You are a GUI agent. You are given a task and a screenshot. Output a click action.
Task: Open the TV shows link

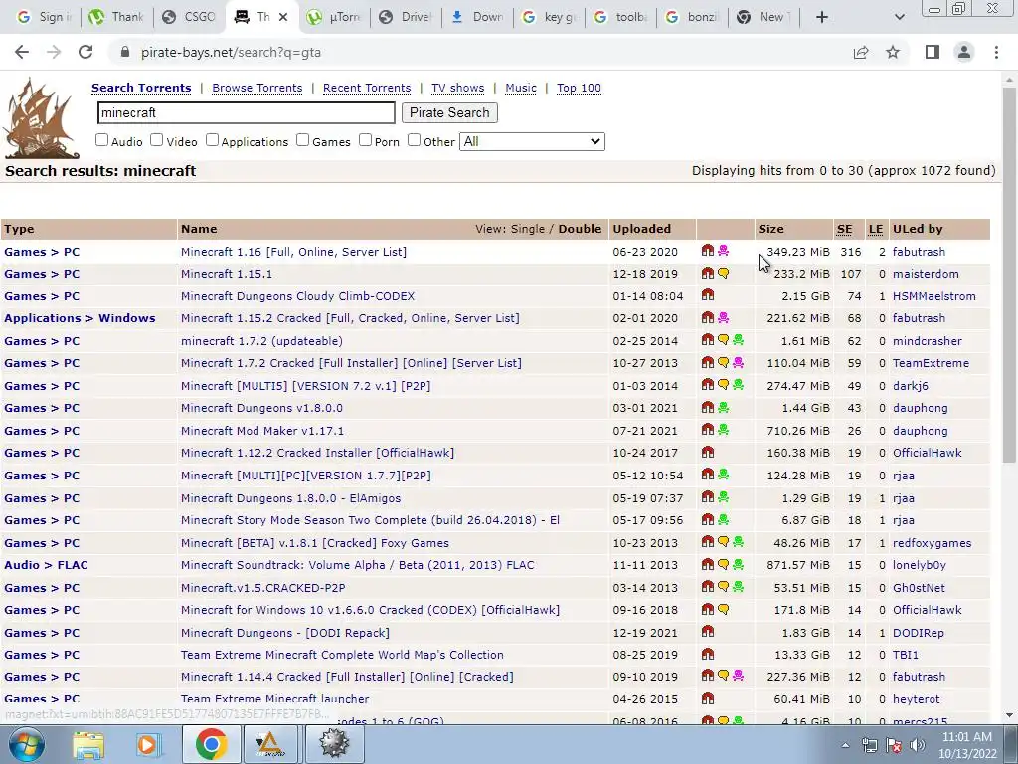point(457,88)
